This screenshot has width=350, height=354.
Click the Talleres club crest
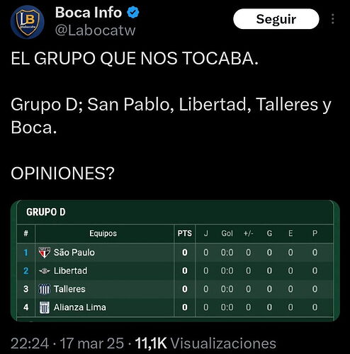tap(45, 289)
